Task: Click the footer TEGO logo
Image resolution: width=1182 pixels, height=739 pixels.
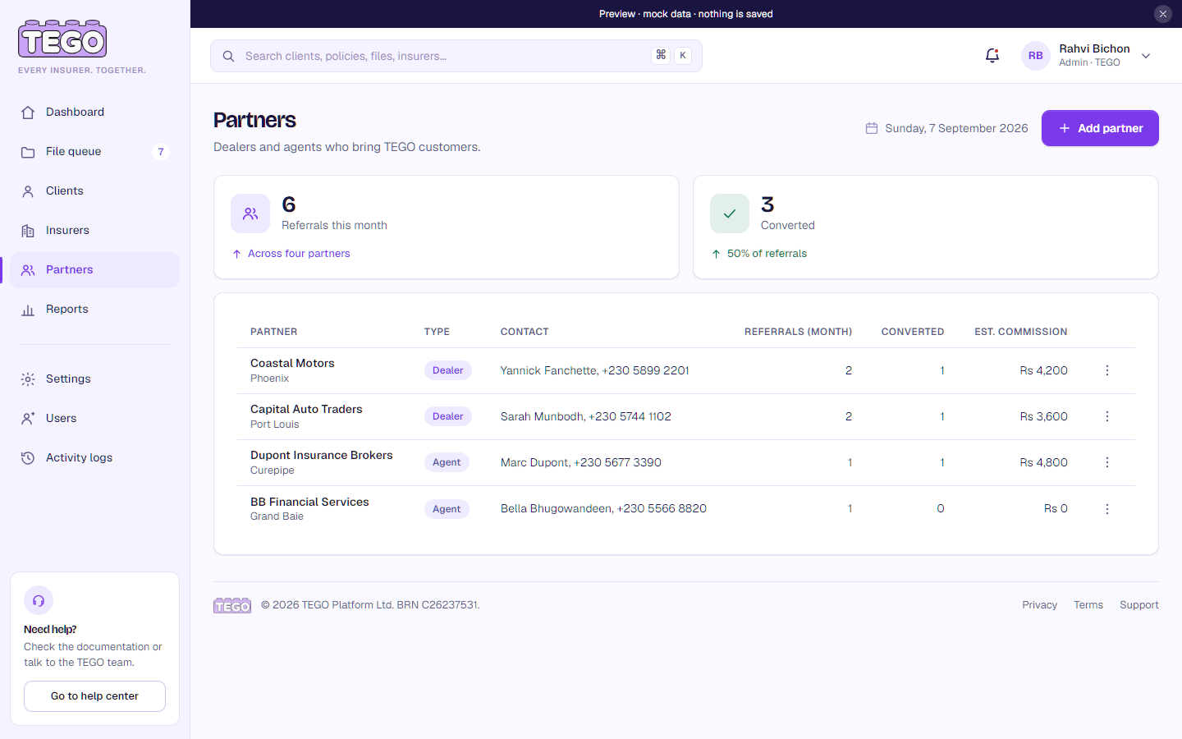Action: coord(232,605)
